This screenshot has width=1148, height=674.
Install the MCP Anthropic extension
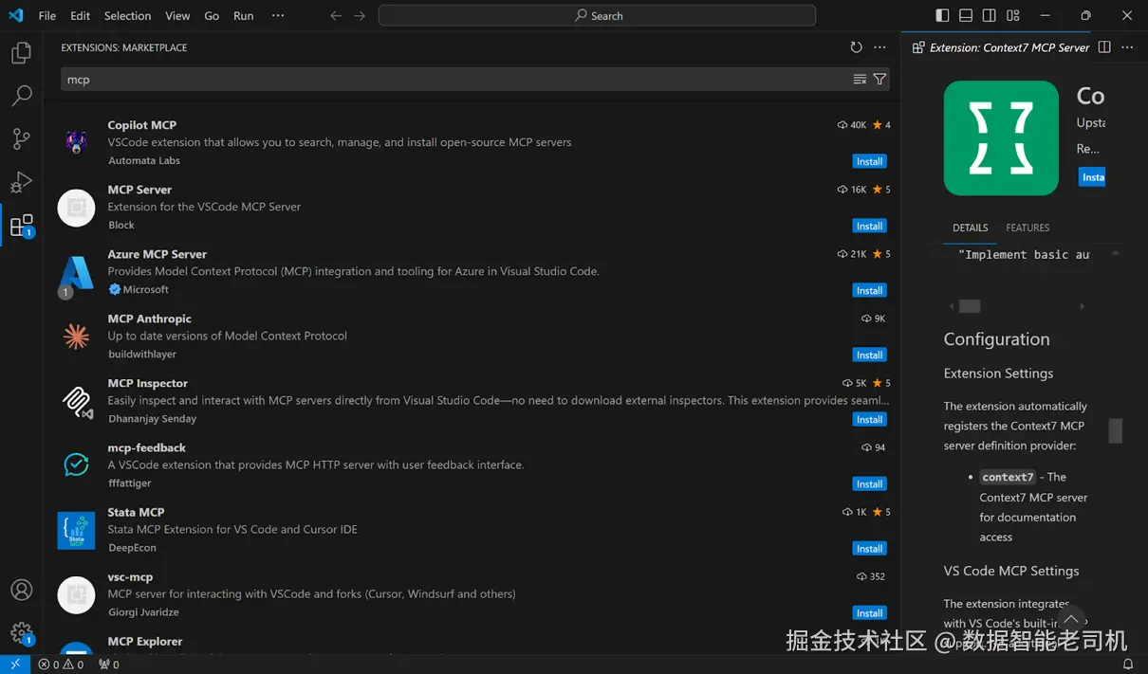click(x=869, y=355)
